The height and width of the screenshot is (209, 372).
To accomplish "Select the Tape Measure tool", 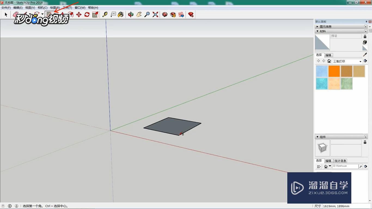I will tap(105, 14).
